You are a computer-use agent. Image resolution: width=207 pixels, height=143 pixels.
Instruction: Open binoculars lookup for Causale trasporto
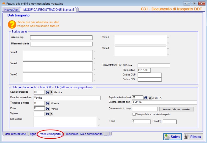pos(47,92)
